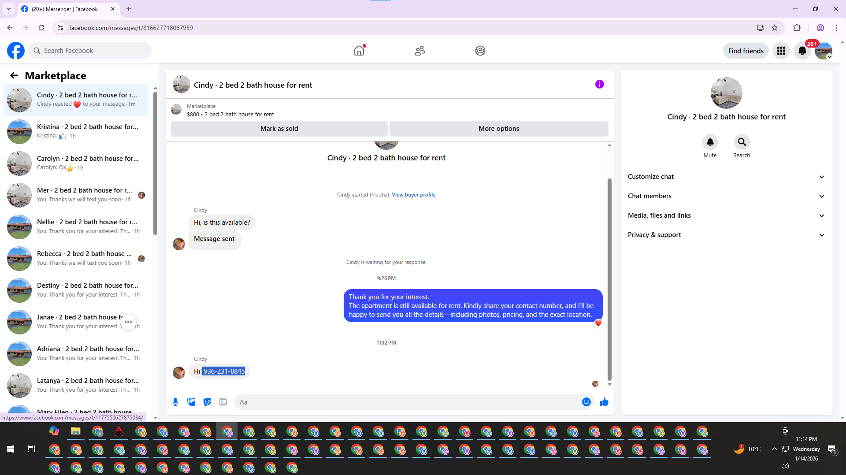The image size is (846, 475).
Task: Open Latanya conversation in list
Action: click(x=76, y=385)
